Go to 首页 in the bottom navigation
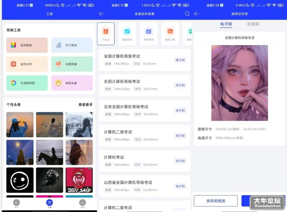Screen dimensions: 287x212 pyautogui.click(x=16, y=204)
